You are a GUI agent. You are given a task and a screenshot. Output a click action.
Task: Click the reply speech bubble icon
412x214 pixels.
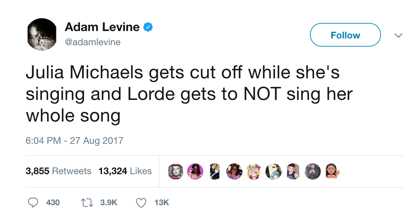[x=33, y=202]
